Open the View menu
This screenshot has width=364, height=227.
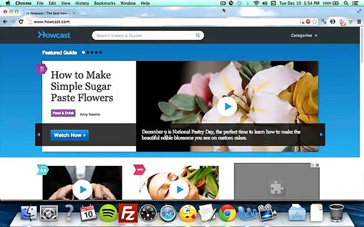(66, 3)
